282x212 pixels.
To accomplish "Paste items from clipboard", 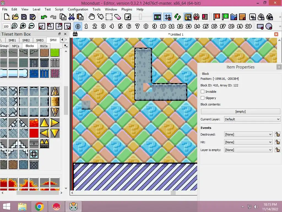I will pyautogui.click(x=80, y=17).
